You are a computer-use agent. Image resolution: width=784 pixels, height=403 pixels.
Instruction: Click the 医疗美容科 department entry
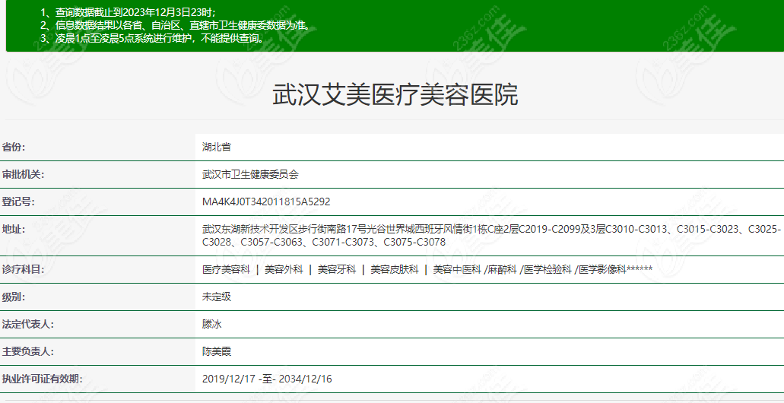(226, 269)
